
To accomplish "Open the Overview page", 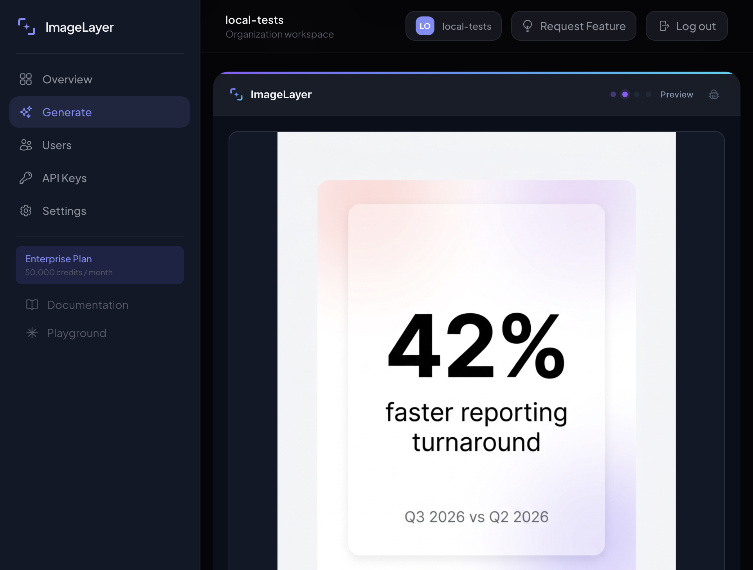I will [x=100, y=79].
